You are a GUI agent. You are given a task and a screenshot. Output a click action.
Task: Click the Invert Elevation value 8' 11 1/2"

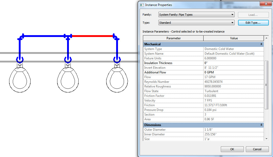[x=234, y=68]
